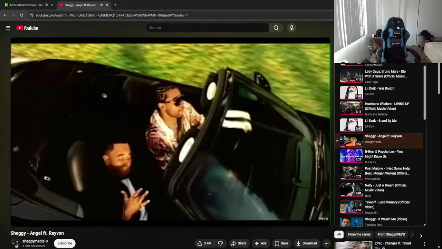Open options menu for 2Pac - Changes video
Image resolution: width=442 pixels, height=249 pixels.
pyautogui.click(x=425, y=244)
